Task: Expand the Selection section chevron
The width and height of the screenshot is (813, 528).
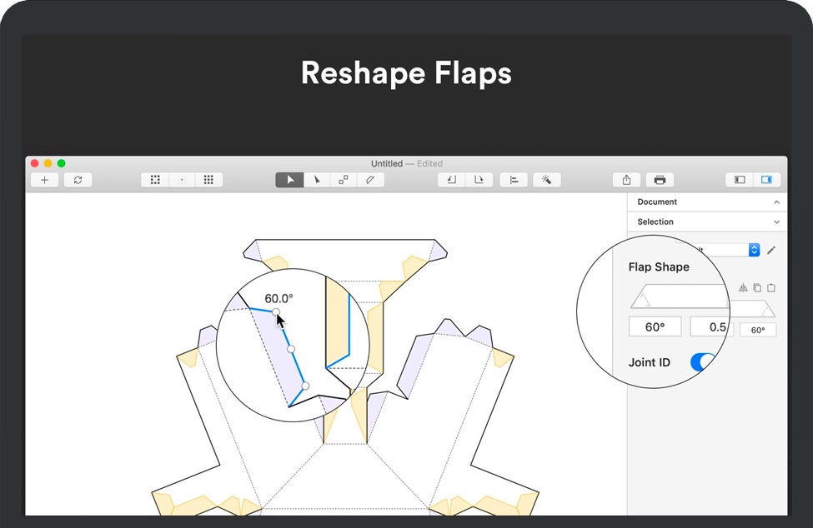Action: [x=776, y=222]
